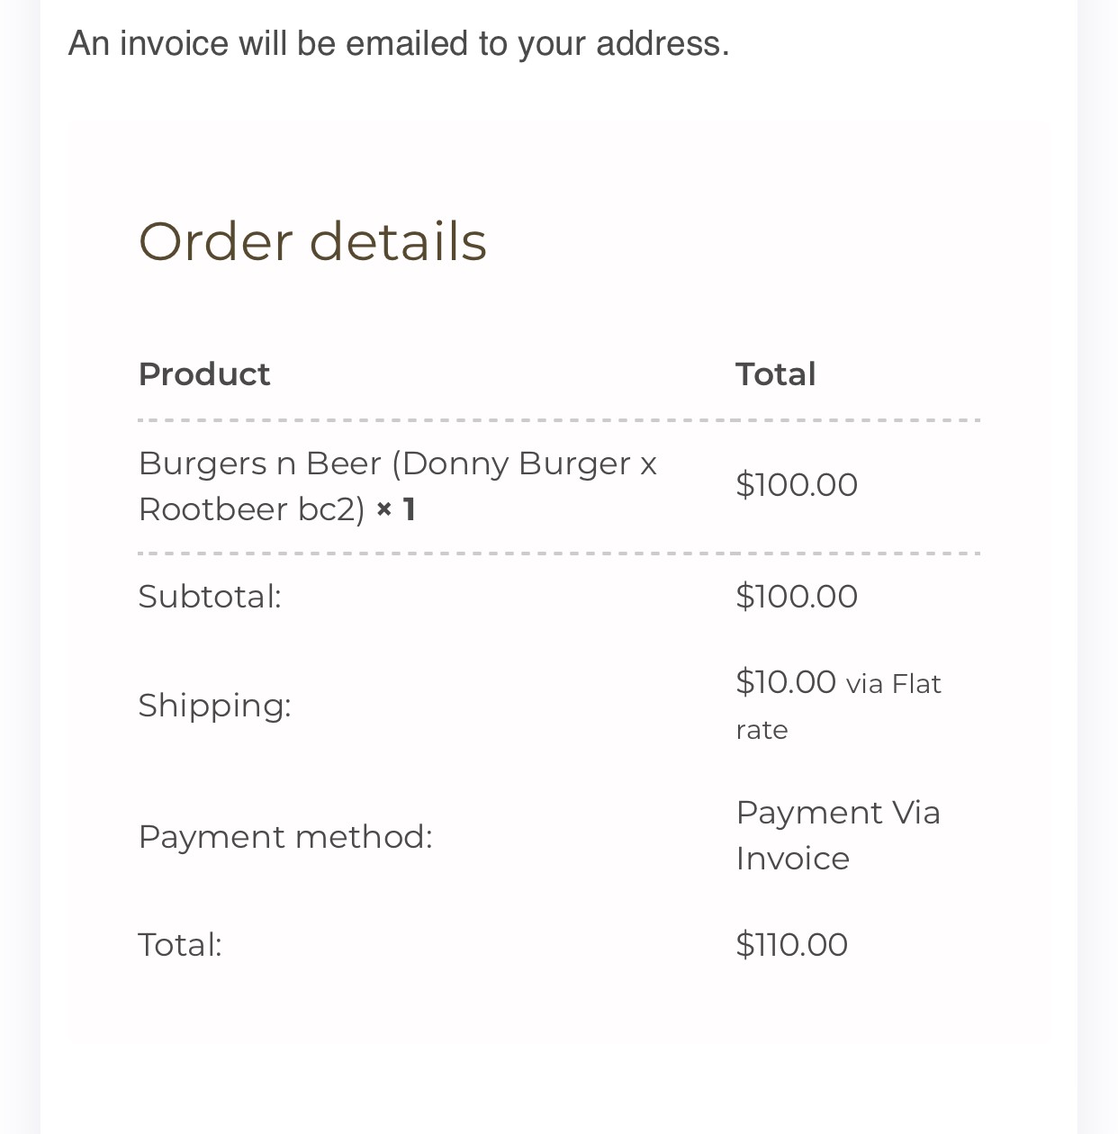Click the Product column header
This screenshot has width=1118, height=1134.
(x=204, y=374)
